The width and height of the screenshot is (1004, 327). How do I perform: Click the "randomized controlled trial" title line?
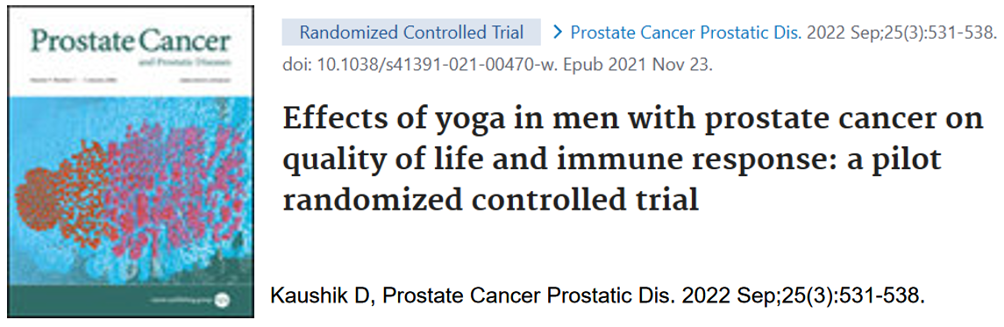490,200
